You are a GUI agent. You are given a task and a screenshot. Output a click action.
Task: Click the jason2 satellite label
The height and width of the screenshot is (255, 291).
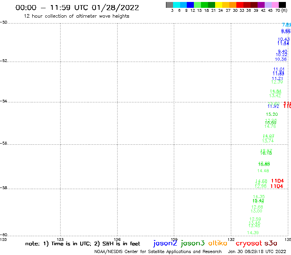point(165,243)
